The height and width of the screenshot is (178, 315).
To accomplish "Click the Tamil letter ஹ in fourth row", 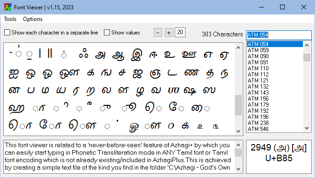I will [16, 109].
